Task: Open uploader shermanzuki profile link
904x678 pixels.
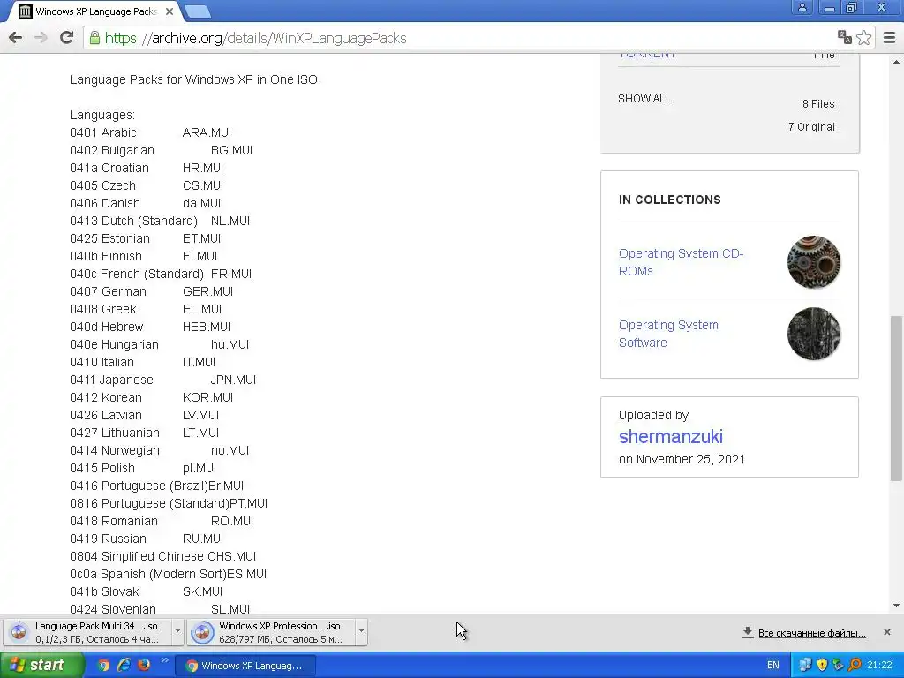Action: (671, 436)
